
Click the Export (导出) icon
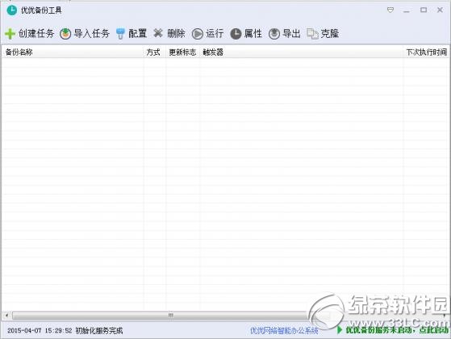274,34
